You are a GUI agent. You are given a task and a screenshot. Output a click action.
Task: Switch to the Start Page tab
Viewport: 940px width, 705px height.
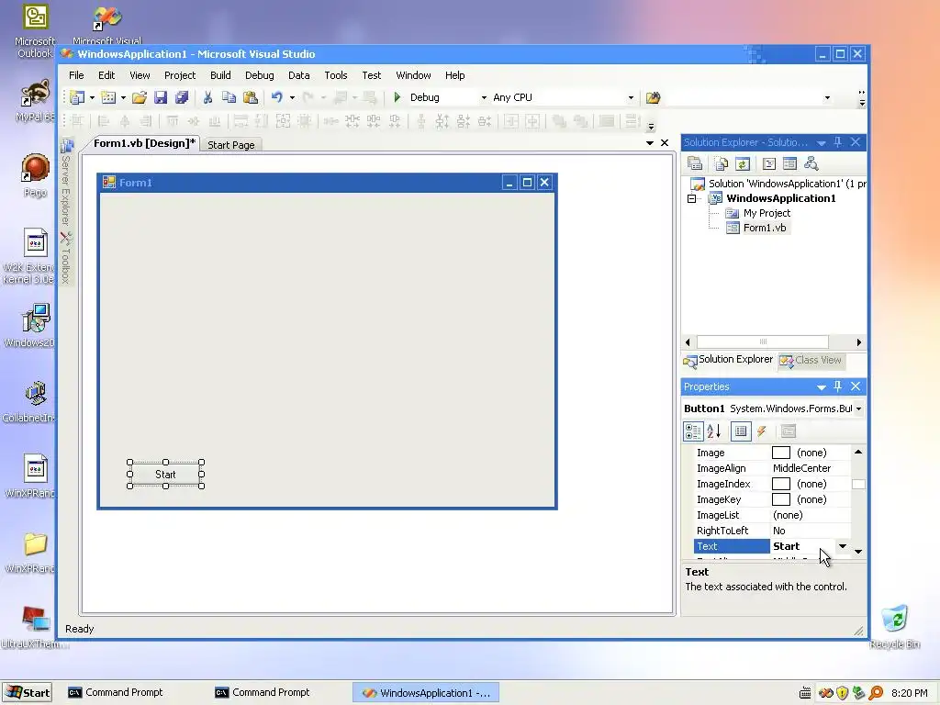pyautogui.click(x=230, y=144)
